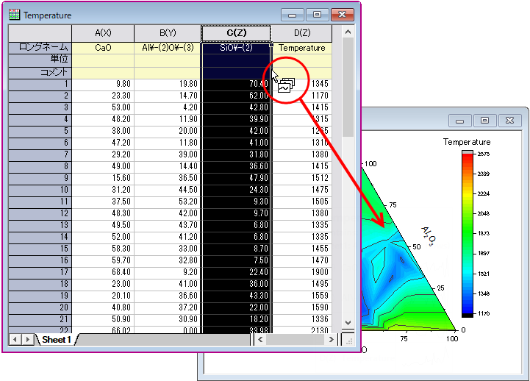Screen dimensions: 530x381
Task: Maximize the graph window
Action: coord(484,121)
